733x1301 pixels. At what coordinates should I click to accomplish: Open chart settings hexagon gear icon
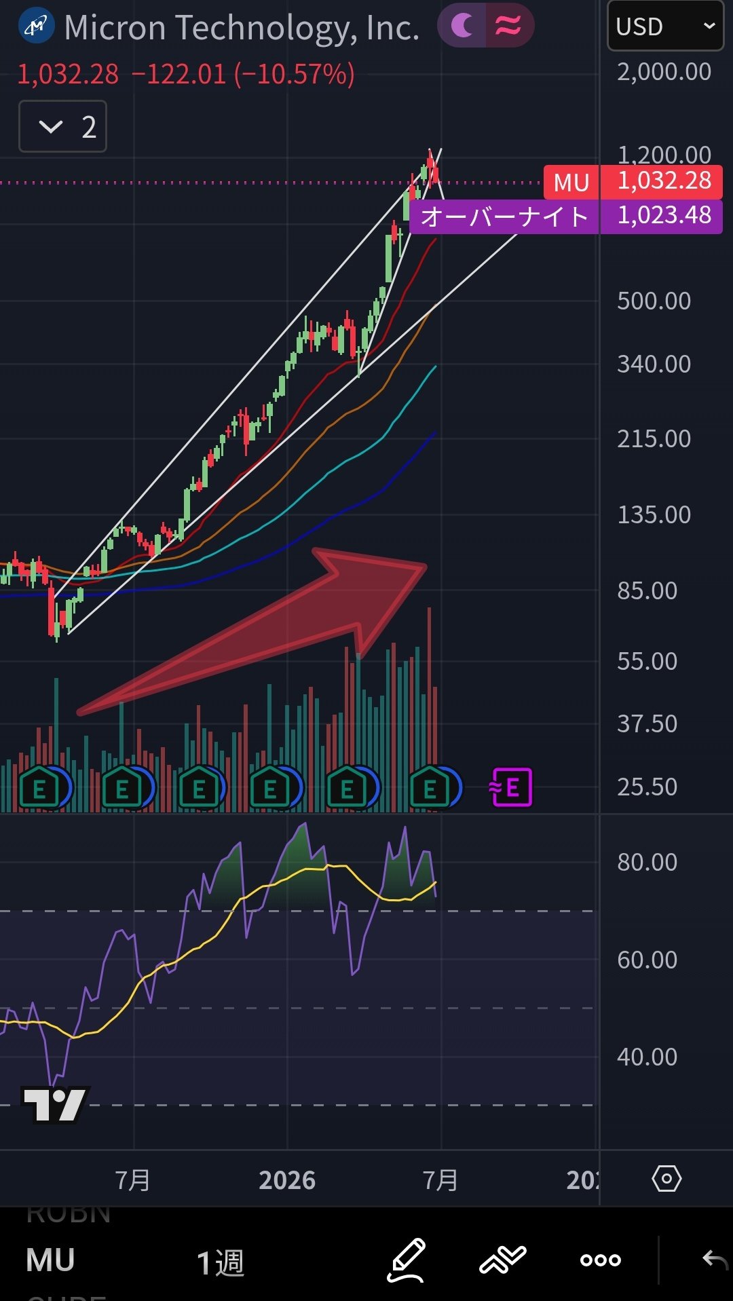pos(666,1179)
